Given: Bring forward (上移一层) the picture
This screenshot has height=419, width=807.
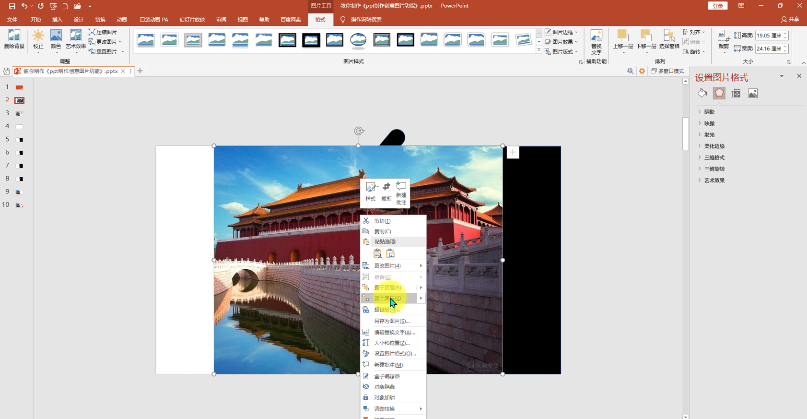Looking at the screenshot, I should 623,41.
